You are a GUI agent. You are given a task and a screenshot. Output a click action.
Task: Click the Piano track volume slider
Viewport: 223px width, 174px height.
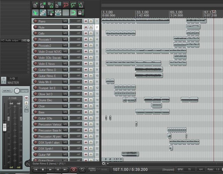pos(76,21)
